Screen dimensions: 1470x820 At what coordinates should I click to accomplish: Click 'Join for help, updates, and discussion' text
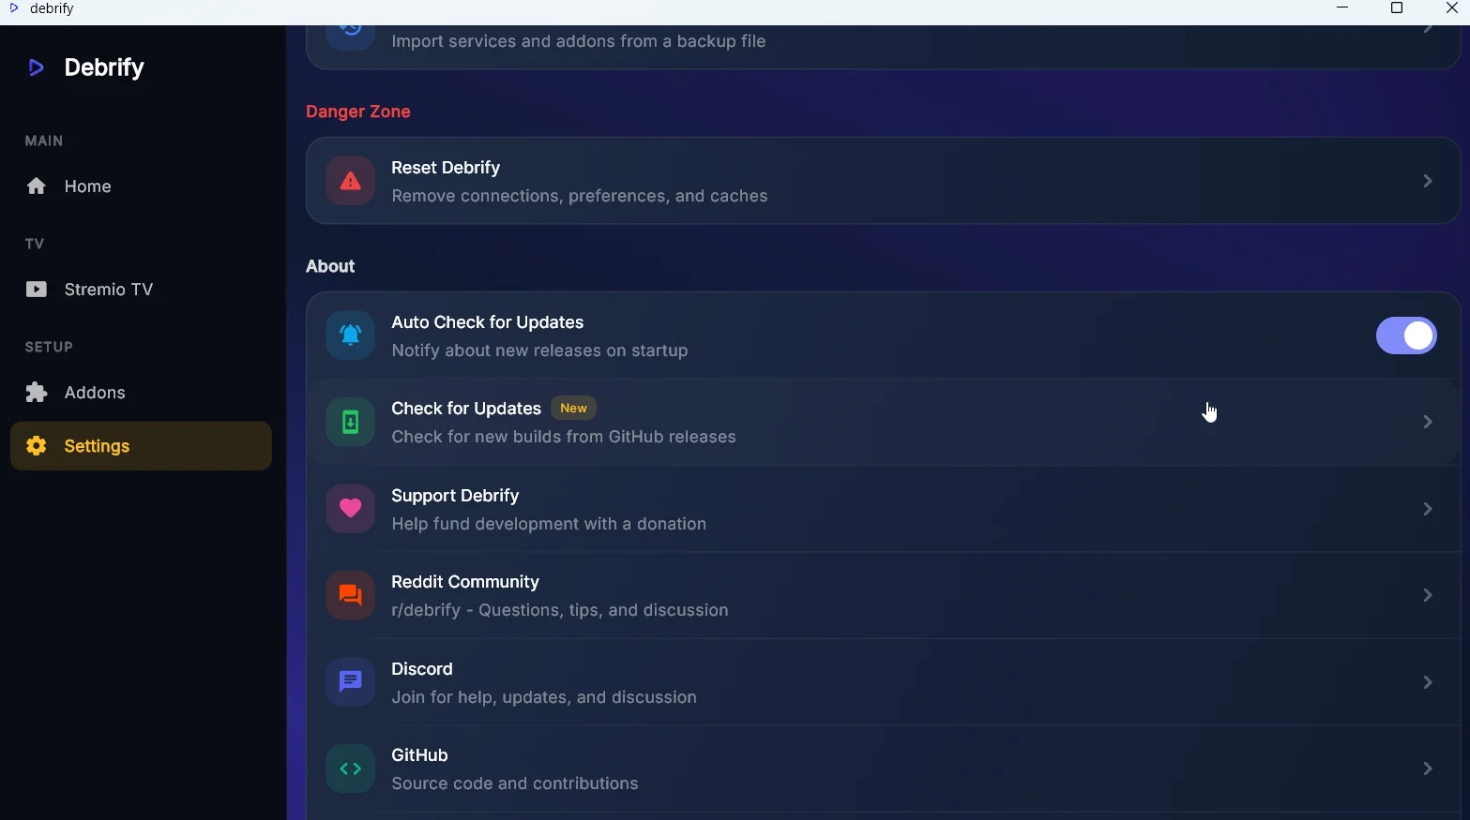(544, 699)
